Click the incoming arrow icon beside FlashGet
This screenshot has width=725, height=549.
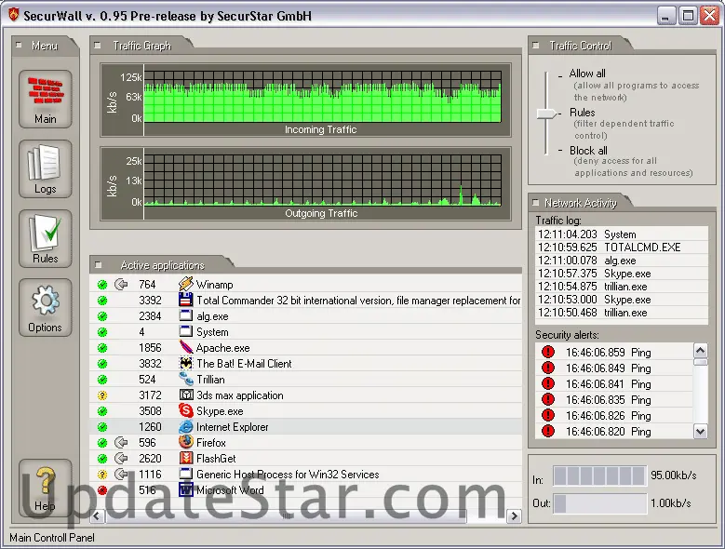coord(121,458)
